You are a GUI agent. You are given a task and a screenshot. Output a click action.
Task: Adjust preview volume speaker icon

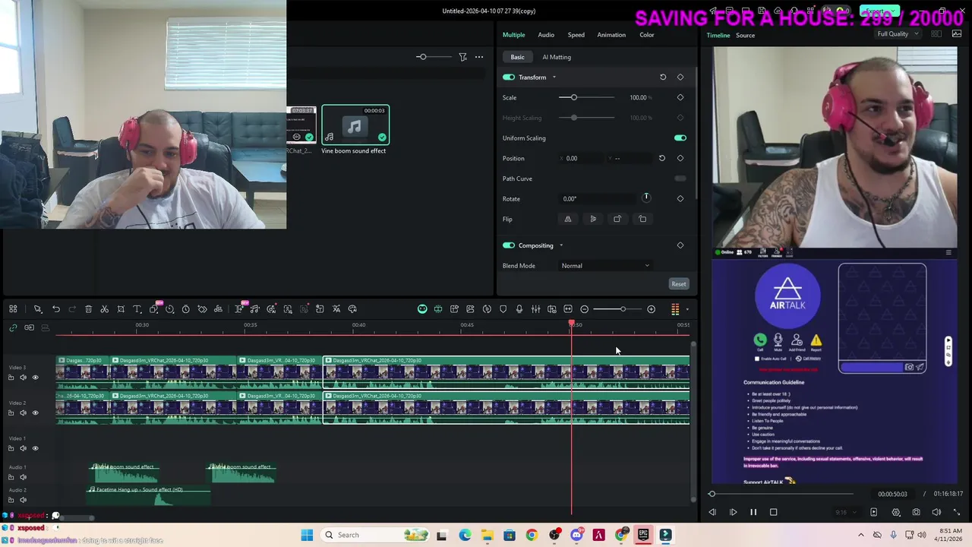click(x=936, y=512)
